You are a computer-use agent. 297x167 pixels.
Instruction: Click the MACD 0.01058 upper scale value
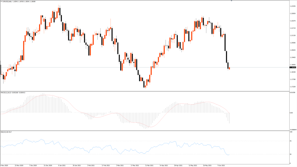click(x=293, y=92)
